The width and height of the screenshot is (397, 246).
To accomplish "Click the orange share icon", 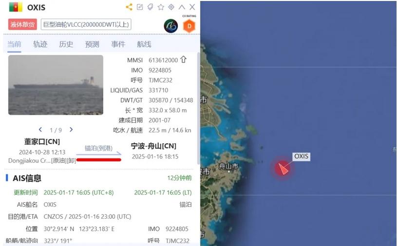I will [129, 7].
